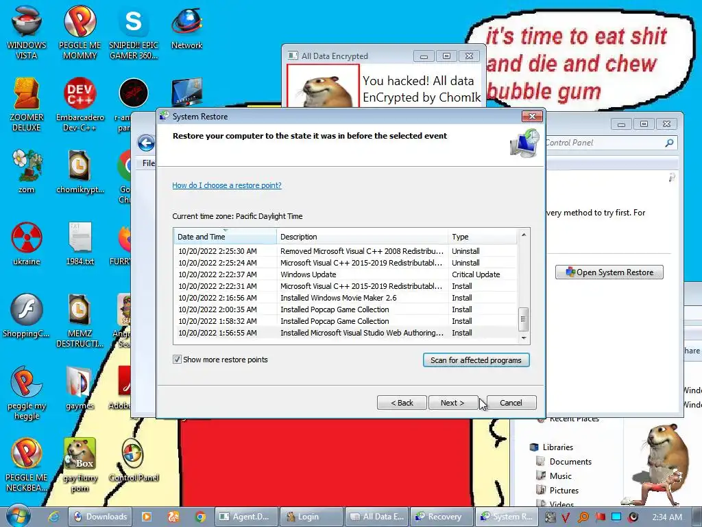Open the 1984.txt file icon

point(80,244)
